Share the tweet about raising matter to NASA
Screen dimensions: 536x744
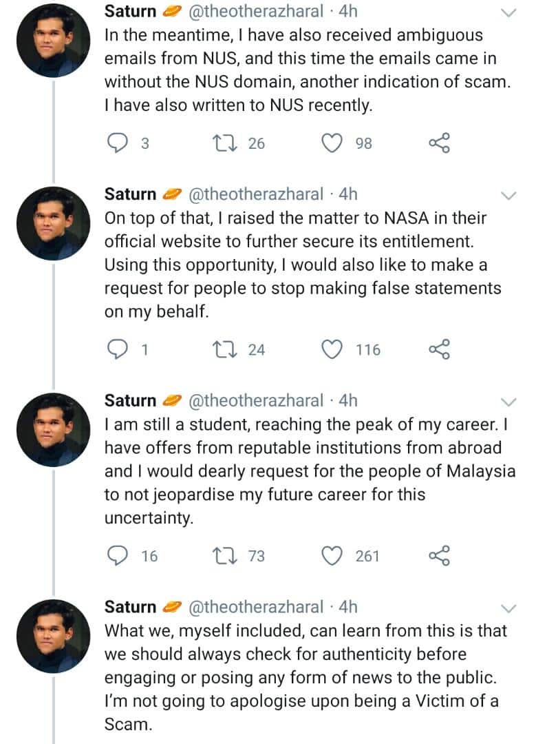[439, 349]
